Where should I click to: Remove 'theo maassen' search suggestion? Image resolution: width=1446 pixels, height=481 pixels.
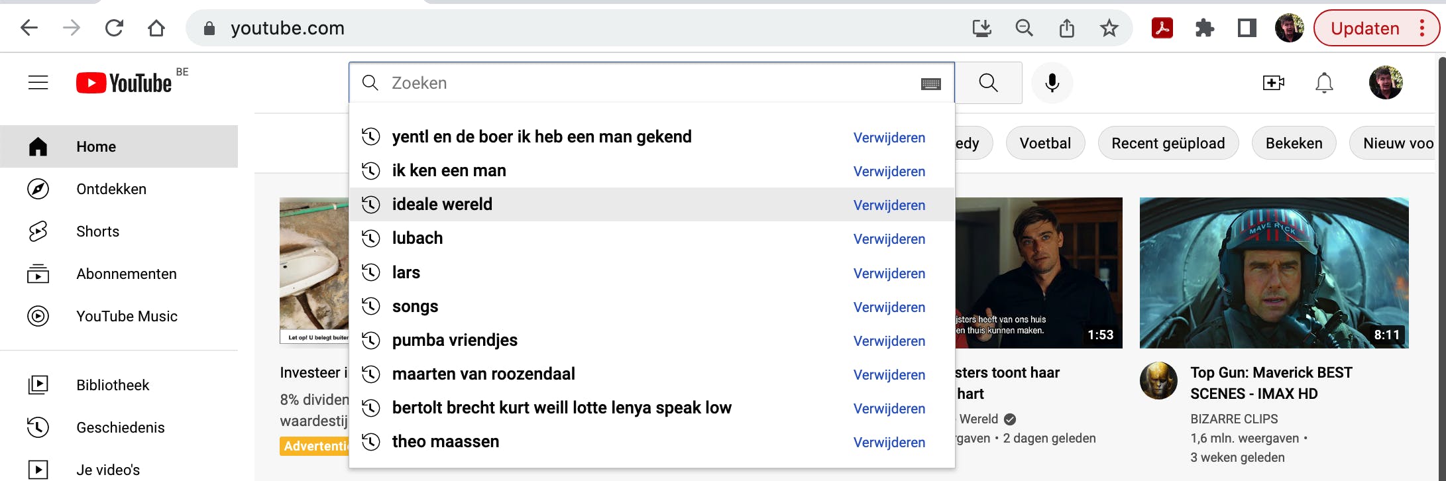(x=889, y=443)
